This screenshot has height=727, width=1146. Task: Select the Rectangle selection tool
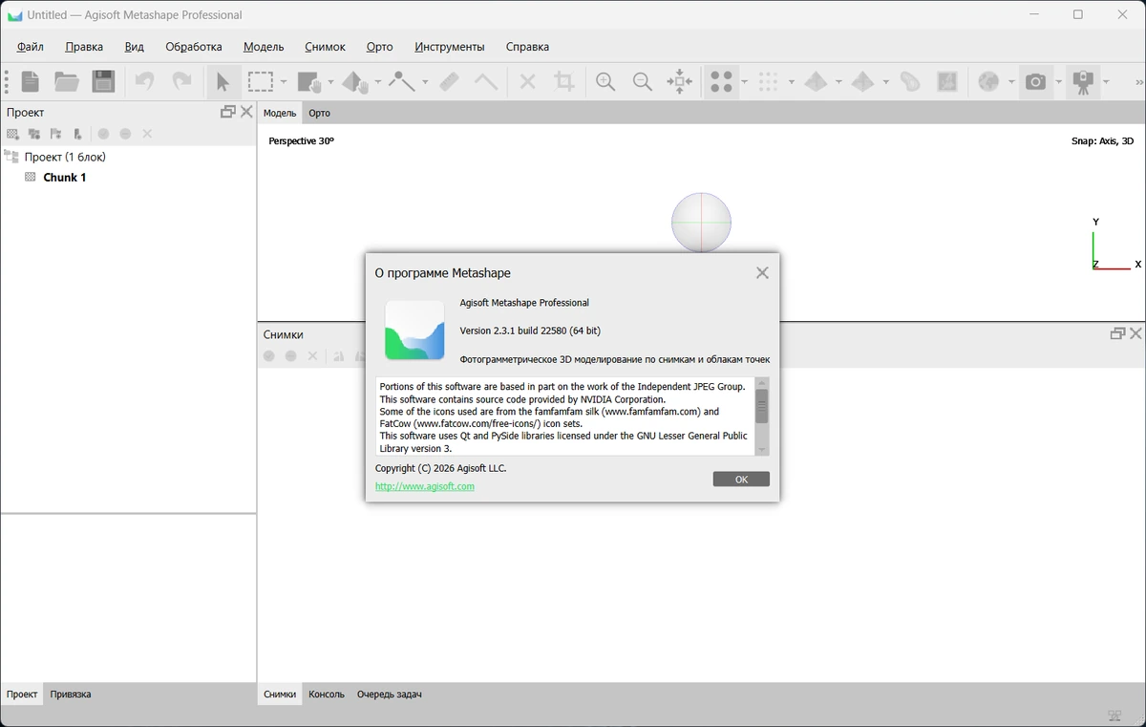point(261,81)
